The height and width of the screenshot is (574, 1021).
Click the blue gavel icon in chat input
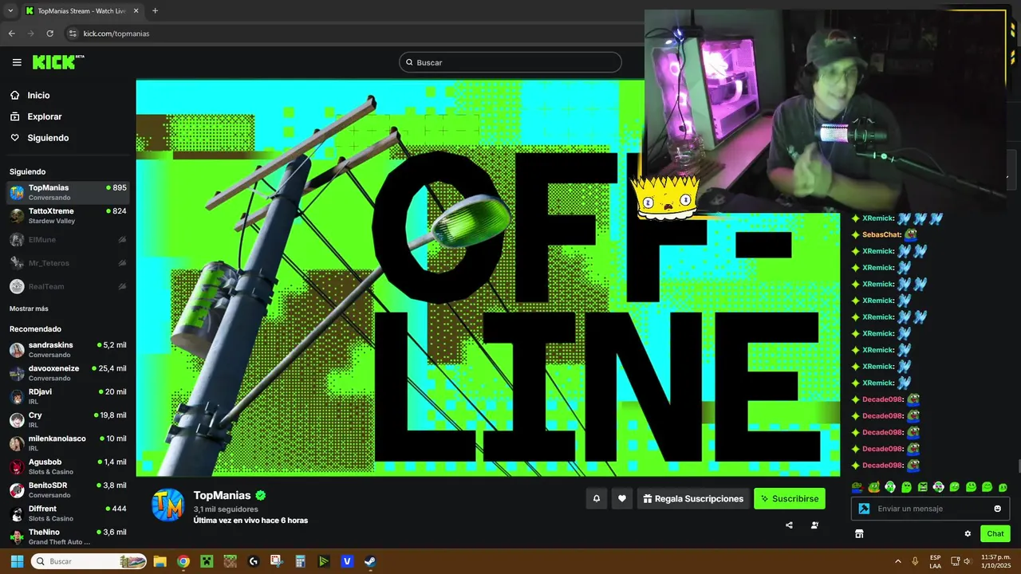click(864, 509)
